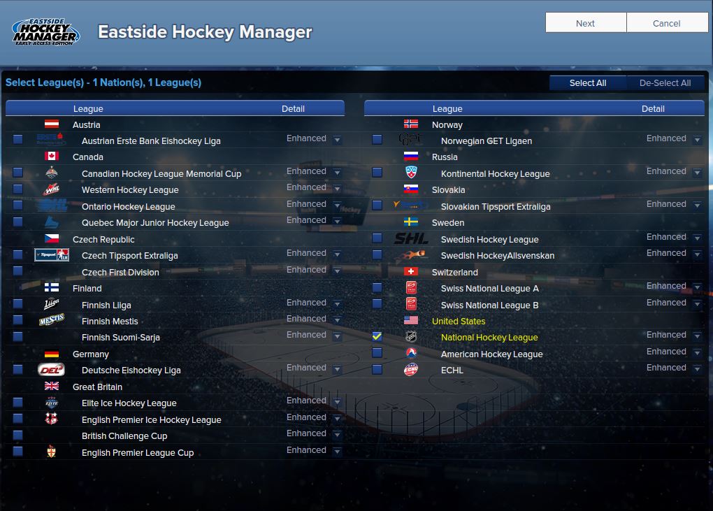Viewport: 713px width, 511px height.
Task: Open the detail dropdown for Ontario Hockey League
Action: point(337,206)
